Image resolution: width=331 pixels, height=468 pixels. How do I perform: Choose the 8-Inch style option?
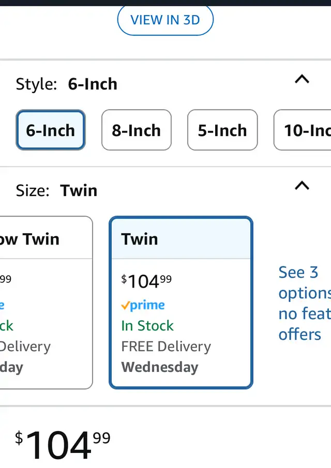[137, 130]
